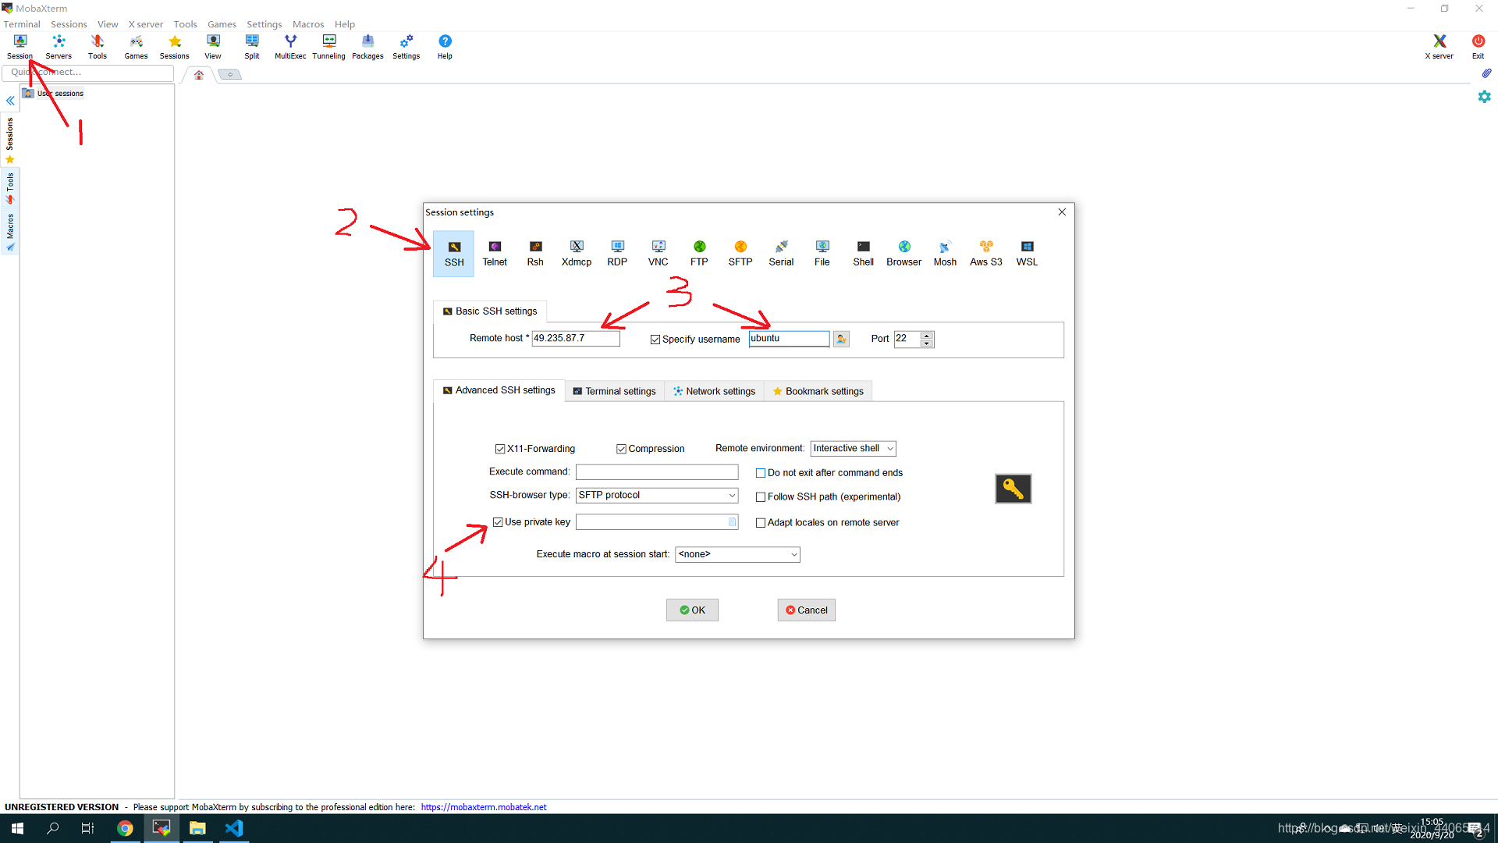Screen dimensions: 1498x843
Task: Select the Mosh session type icon
Action: 945,253
